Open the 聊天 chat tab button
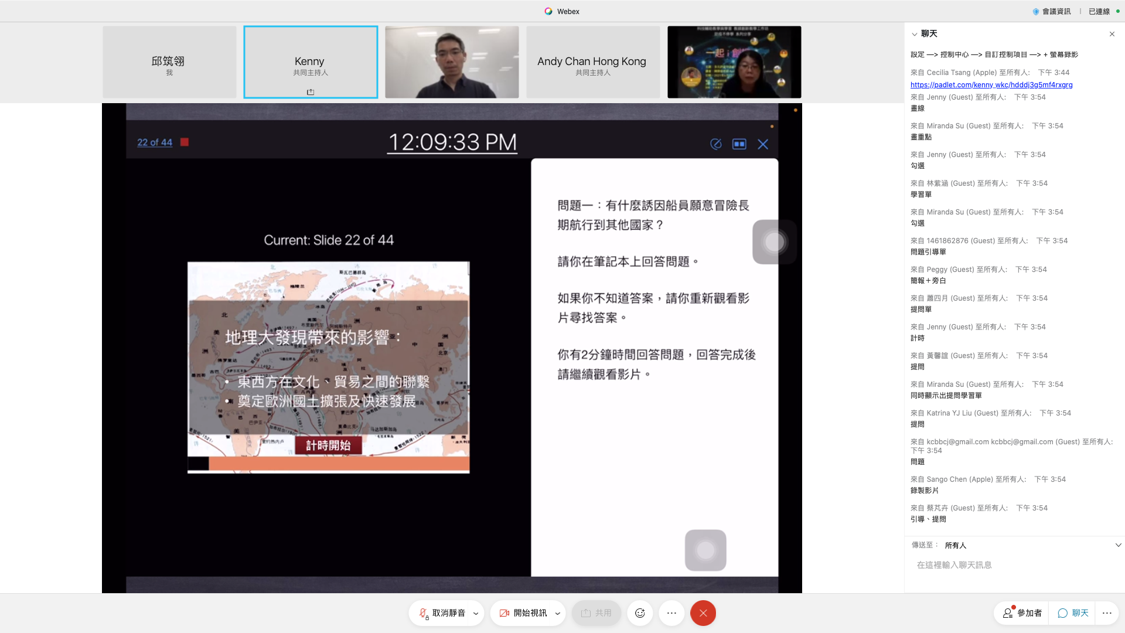Screen dimensions: 1125x633 (1073, 613)
